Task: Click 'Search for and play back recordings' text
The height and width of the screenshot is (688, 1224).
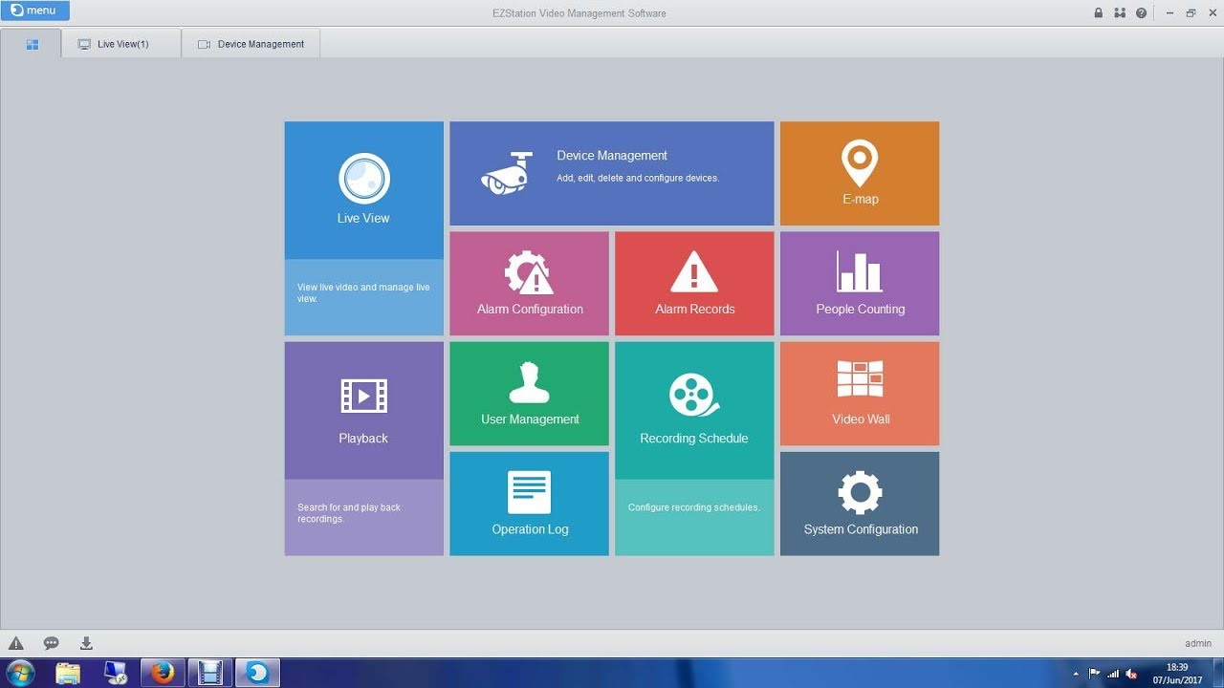Action: point(349,513)
